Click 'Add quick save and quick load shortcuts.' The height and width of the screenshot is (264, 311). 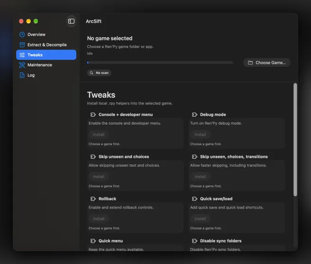coord(227,207)
